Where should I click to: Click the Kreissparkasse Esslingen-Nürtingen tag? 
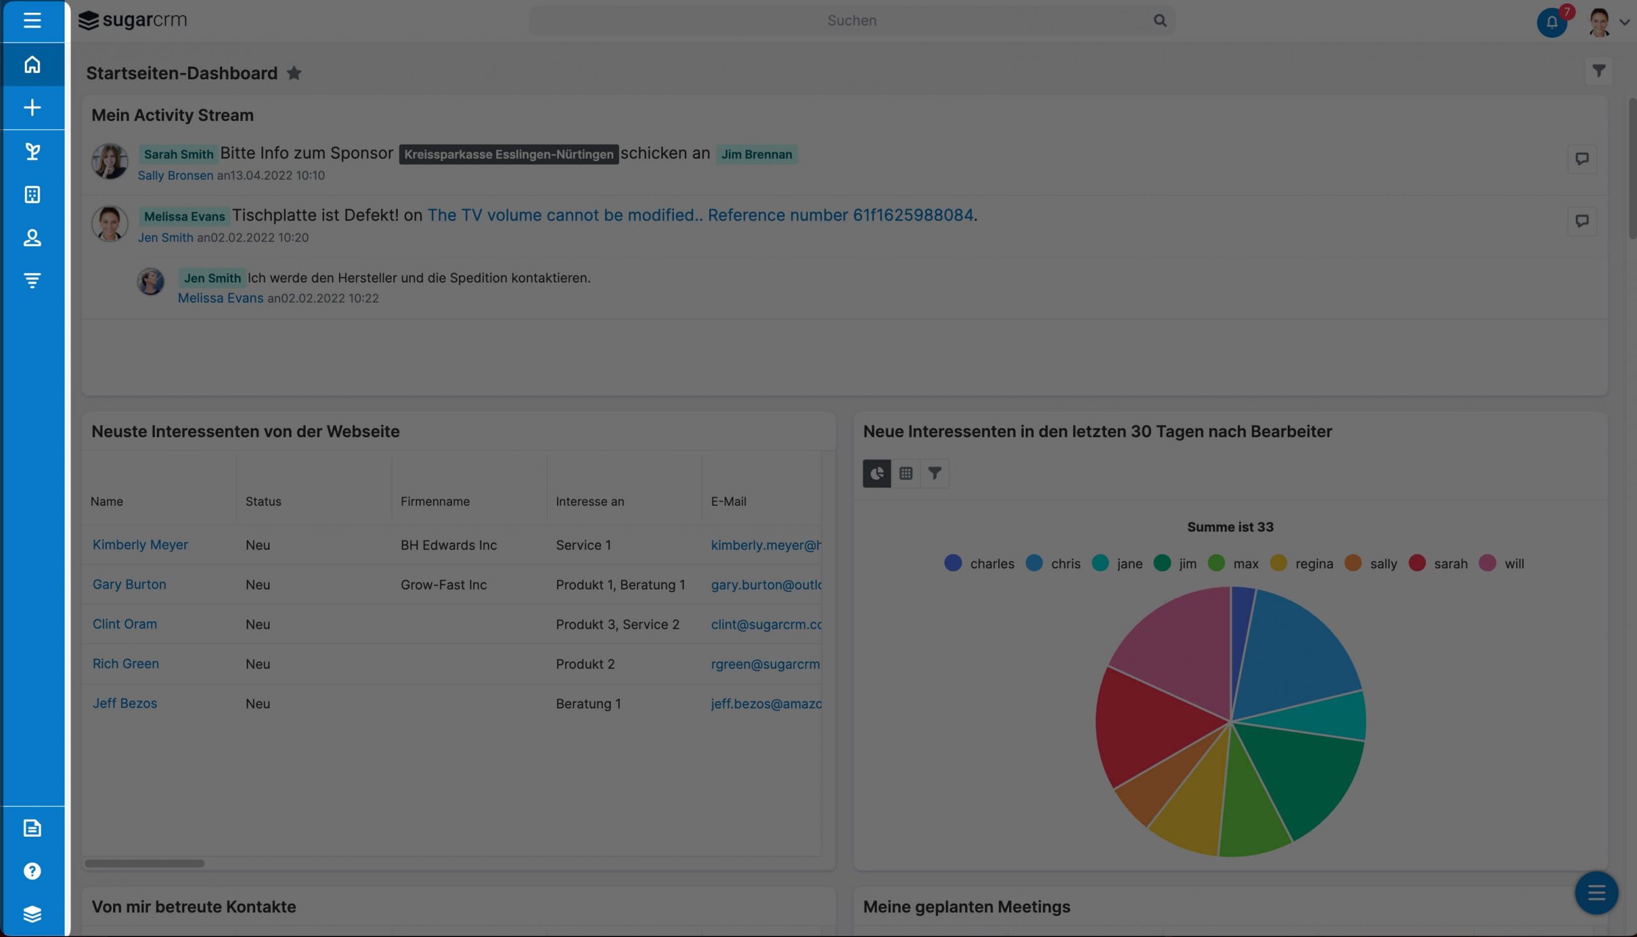point(508,155)
